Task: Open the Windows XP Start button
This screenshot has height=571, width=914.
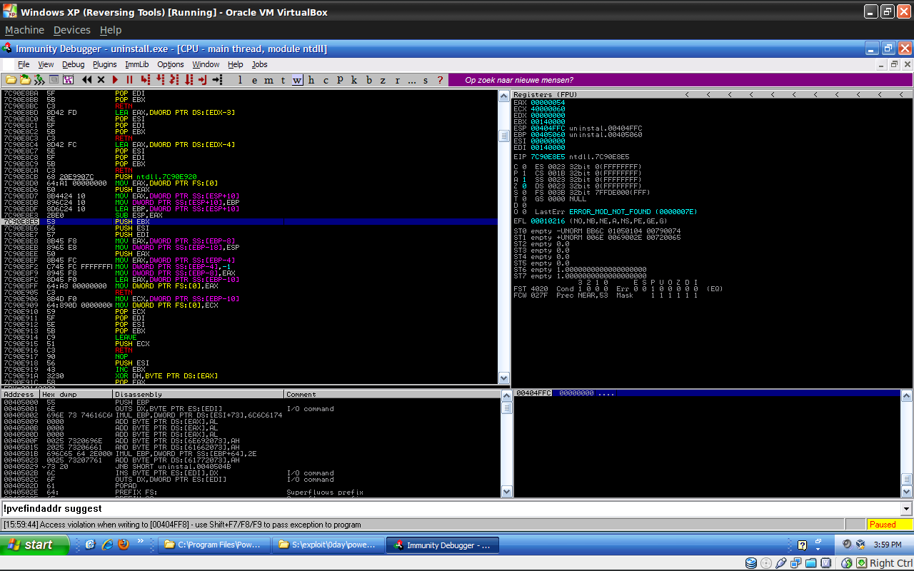Action: pyautogui.click(x=34, y=545)
